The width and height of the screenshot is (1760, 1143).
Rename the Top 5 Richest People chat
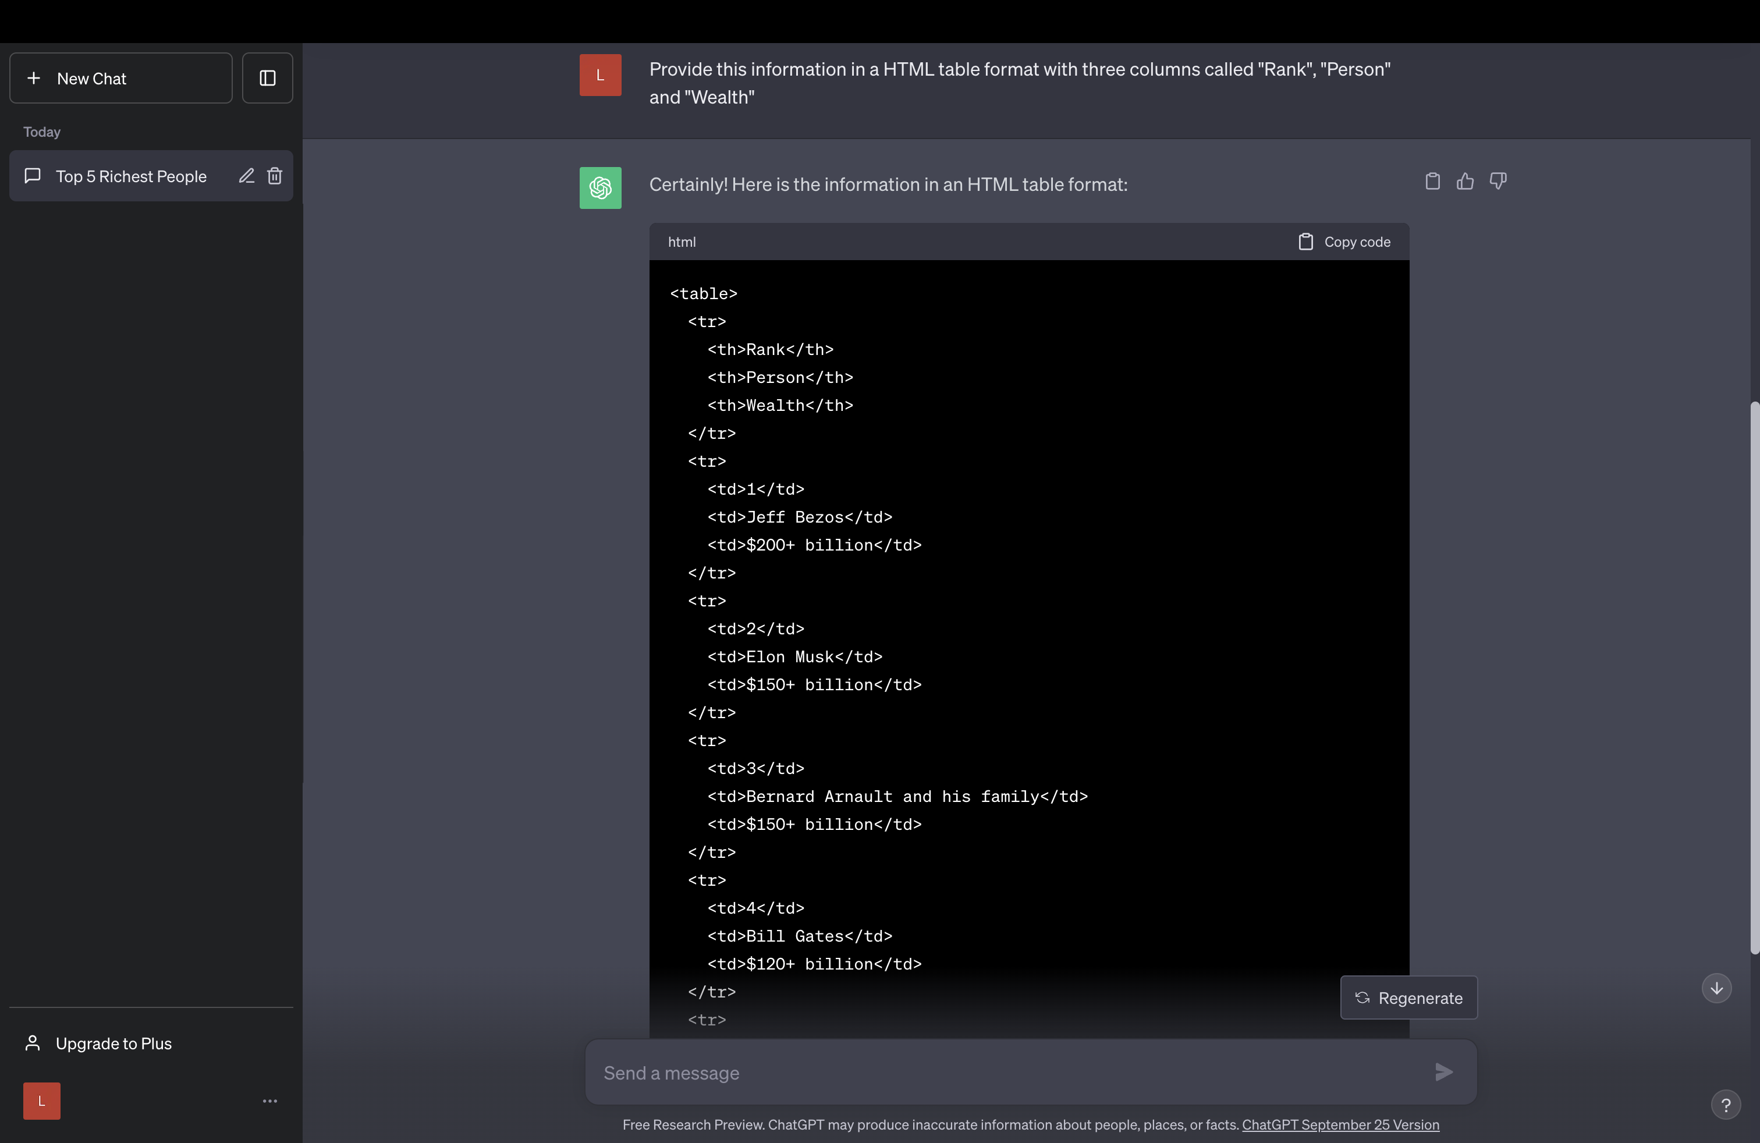246,176
